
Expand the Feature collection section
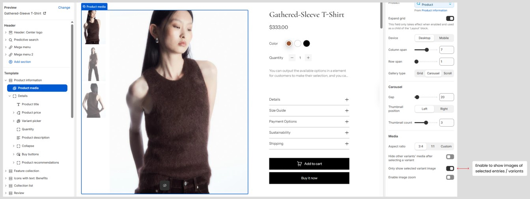coord(6,171)
